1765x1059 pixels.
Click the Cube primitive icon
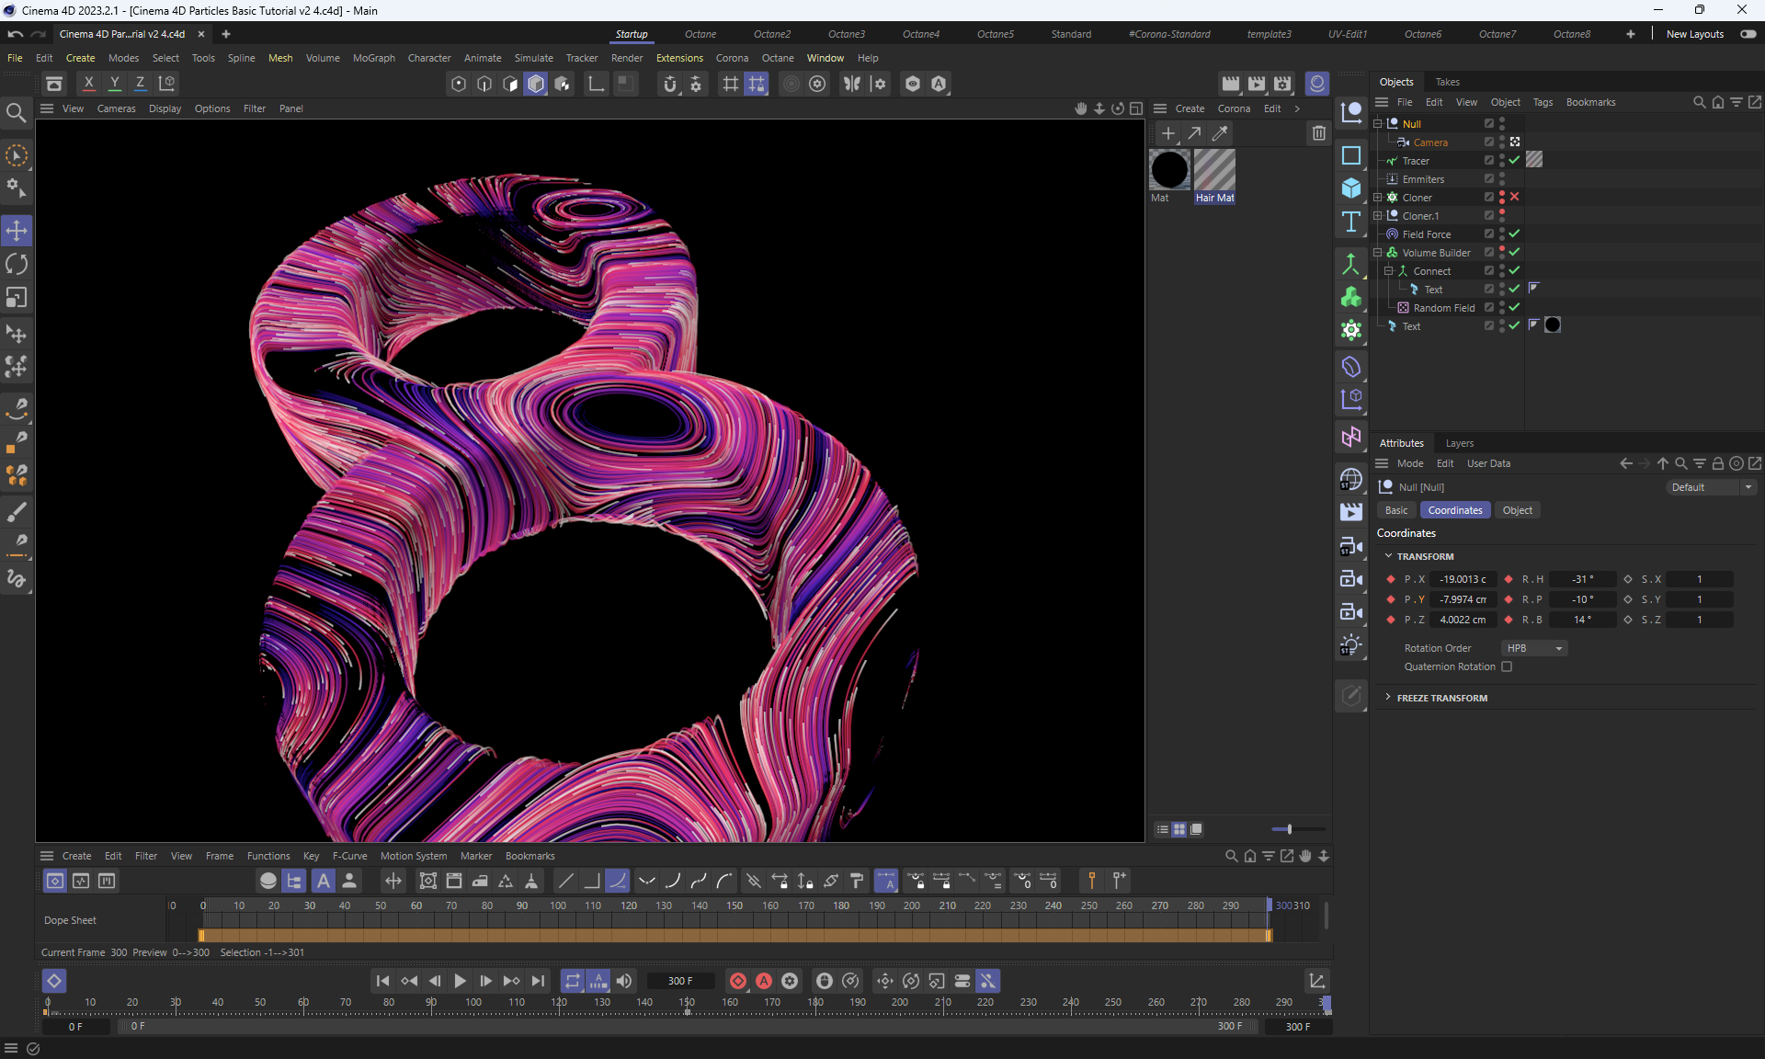(1350, 188)
